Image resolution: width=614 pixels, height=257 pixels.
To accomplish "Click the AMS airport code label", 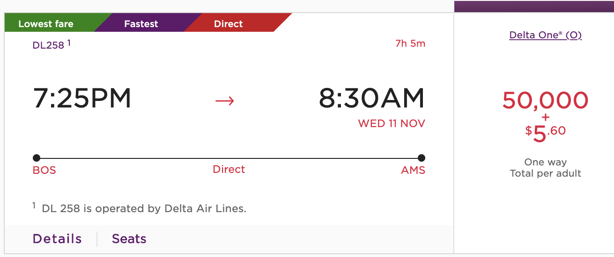I will [413, 170].
